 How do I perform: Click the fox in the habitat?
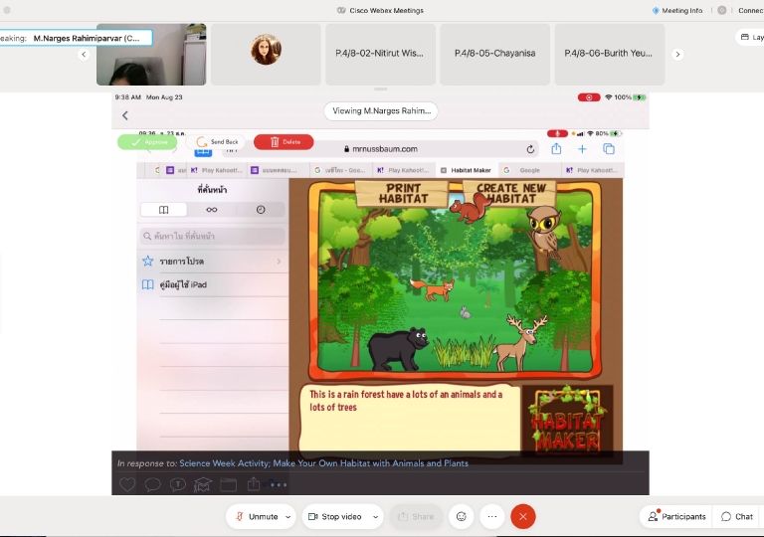(x=433, y=289)
